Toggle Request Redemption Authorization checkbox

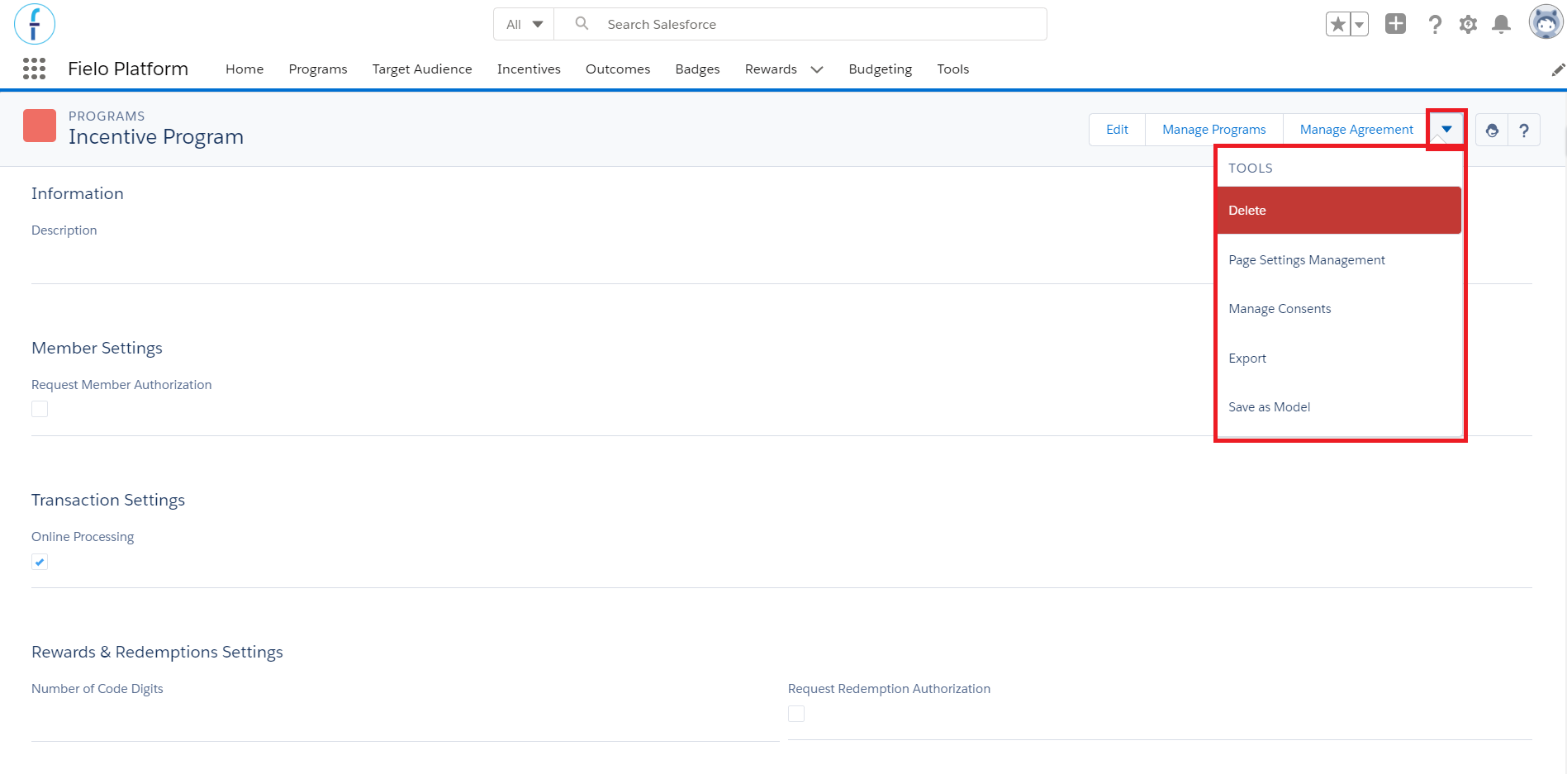pyautogui.click(x=796, y=714)
